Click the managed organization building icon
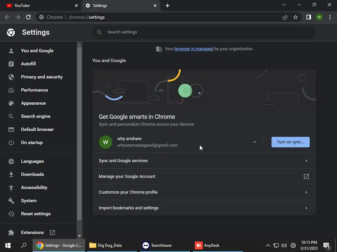 click(x=159, y=49)
